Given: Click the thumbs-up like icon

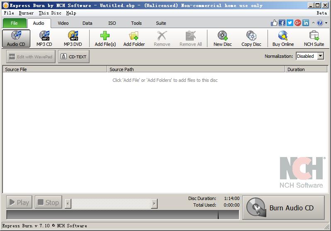Looking at the screenshot, I should pos(274,23).
